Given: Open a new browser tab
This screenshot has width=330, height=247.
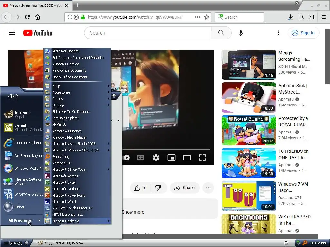Looking at the screenshot, I should 77,5.
